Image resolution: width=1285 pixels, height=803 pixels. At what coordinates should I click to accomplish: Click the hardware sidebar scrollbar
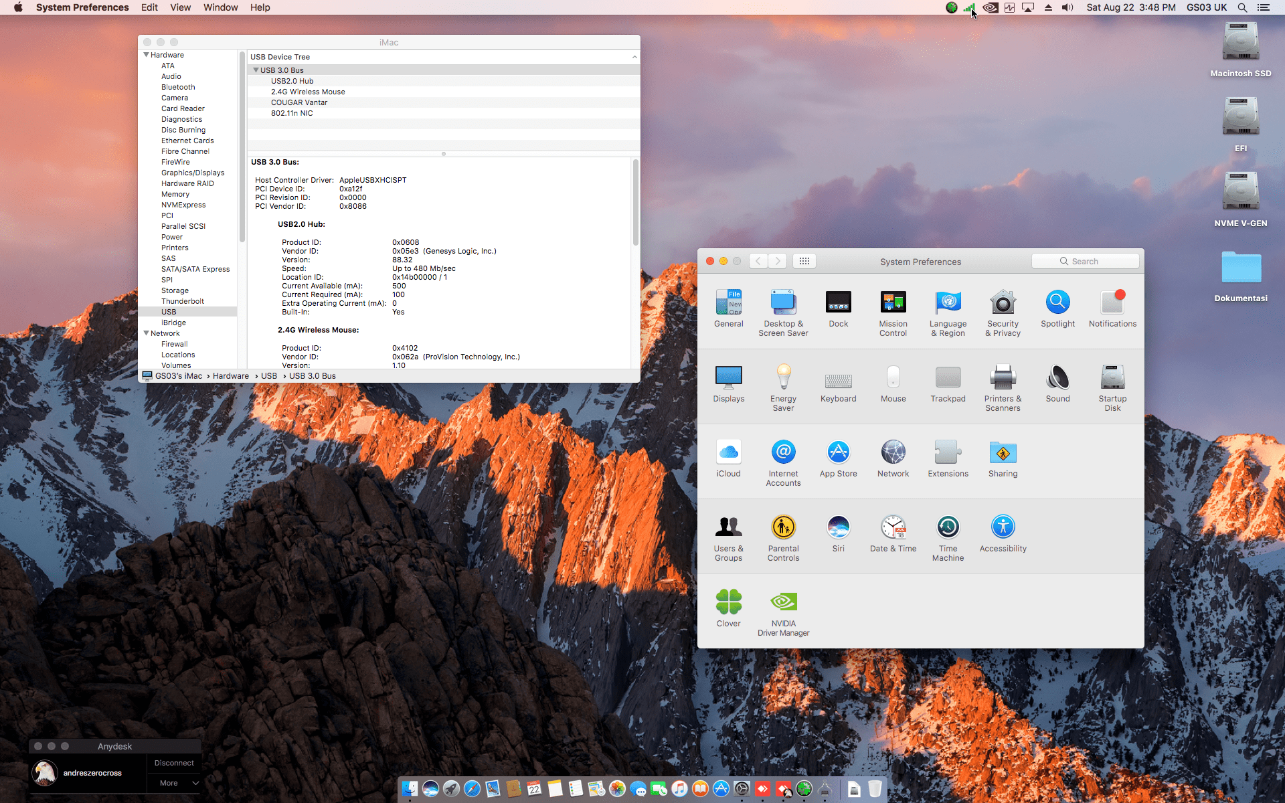point(242,146)
